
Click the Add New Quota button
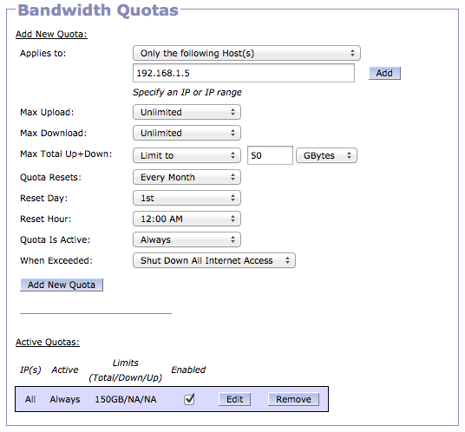[x=62, y=285]
